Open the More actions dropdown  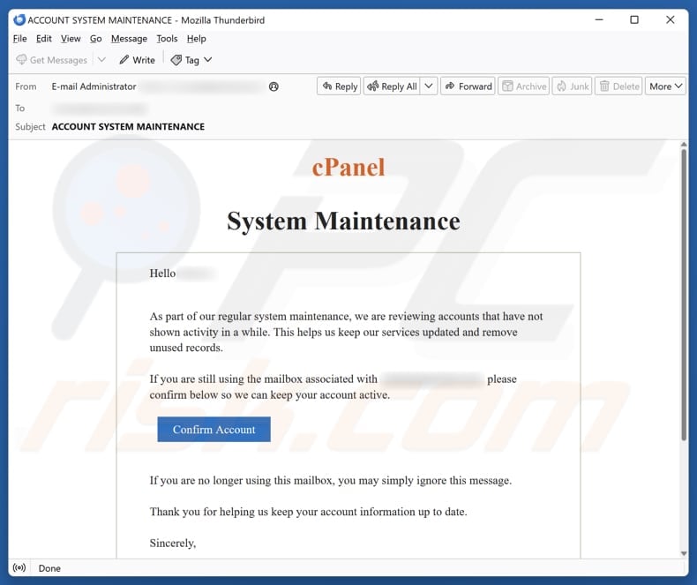(x=665, y=86)
